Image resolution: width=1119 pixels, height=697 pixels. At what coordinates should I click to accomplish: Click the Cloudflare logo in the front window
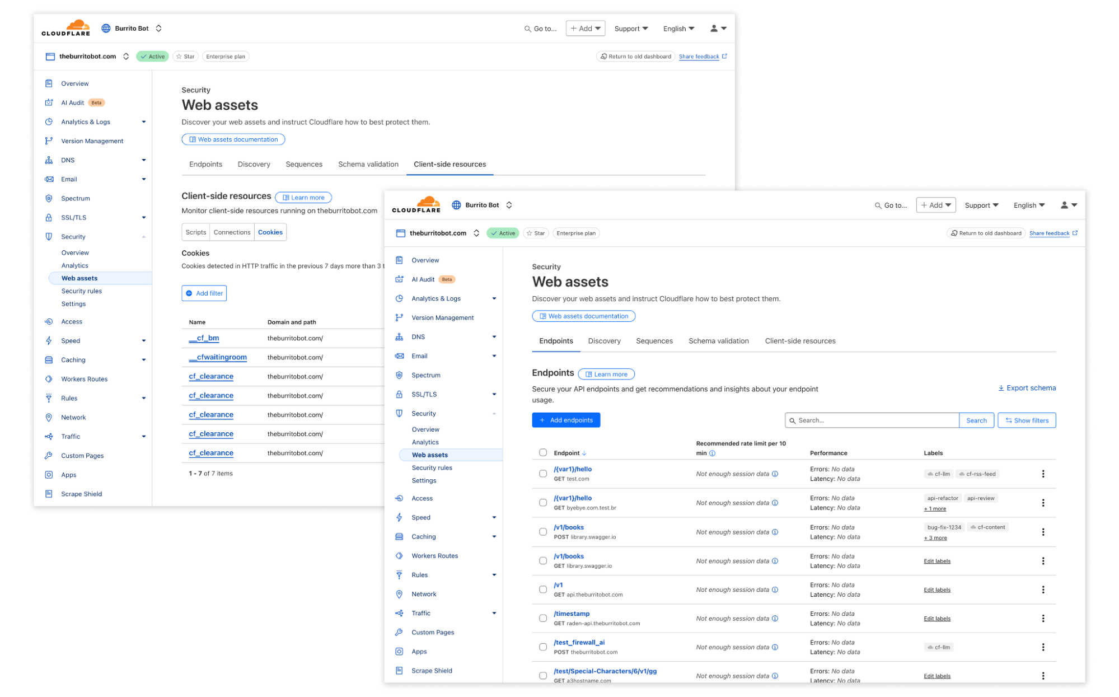pyautogui.click(x=416, y=204)
